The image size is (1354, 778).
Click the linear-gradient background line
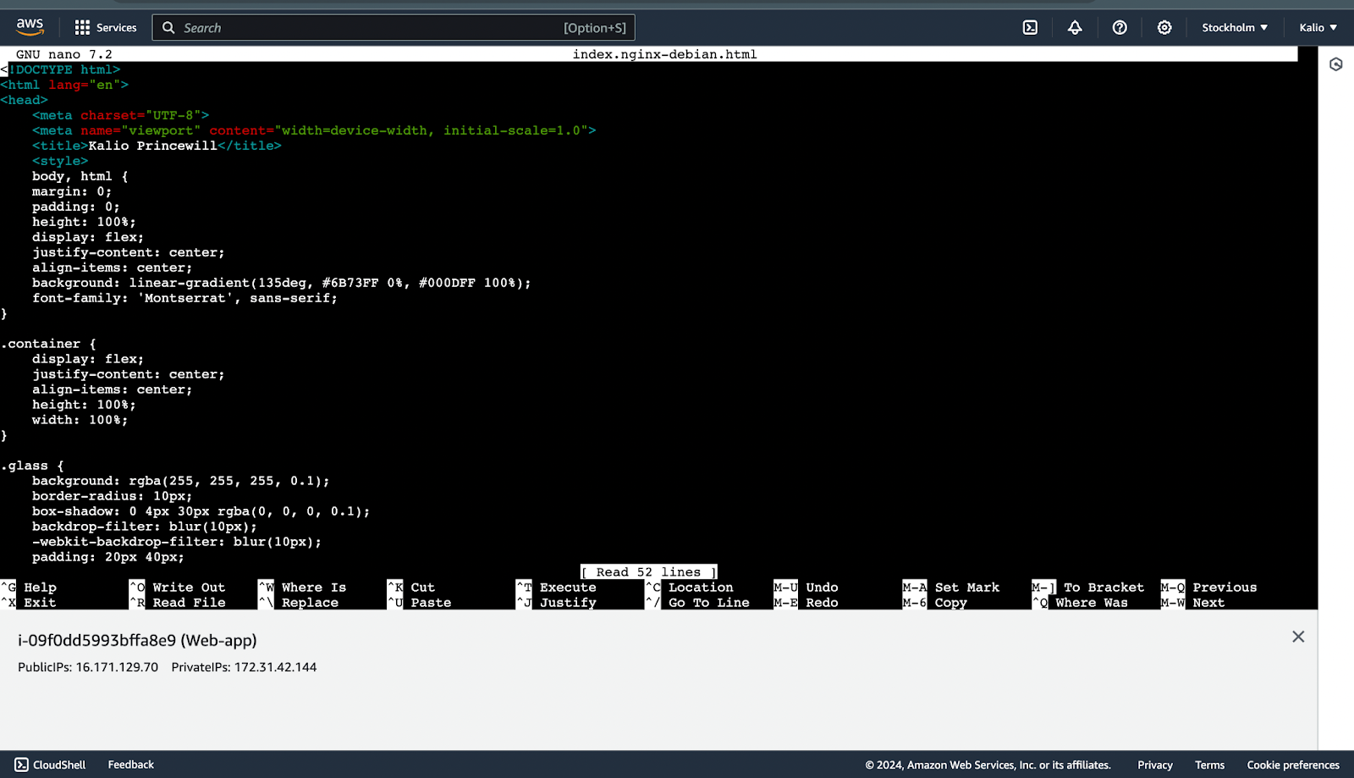(x=282, y=283)
